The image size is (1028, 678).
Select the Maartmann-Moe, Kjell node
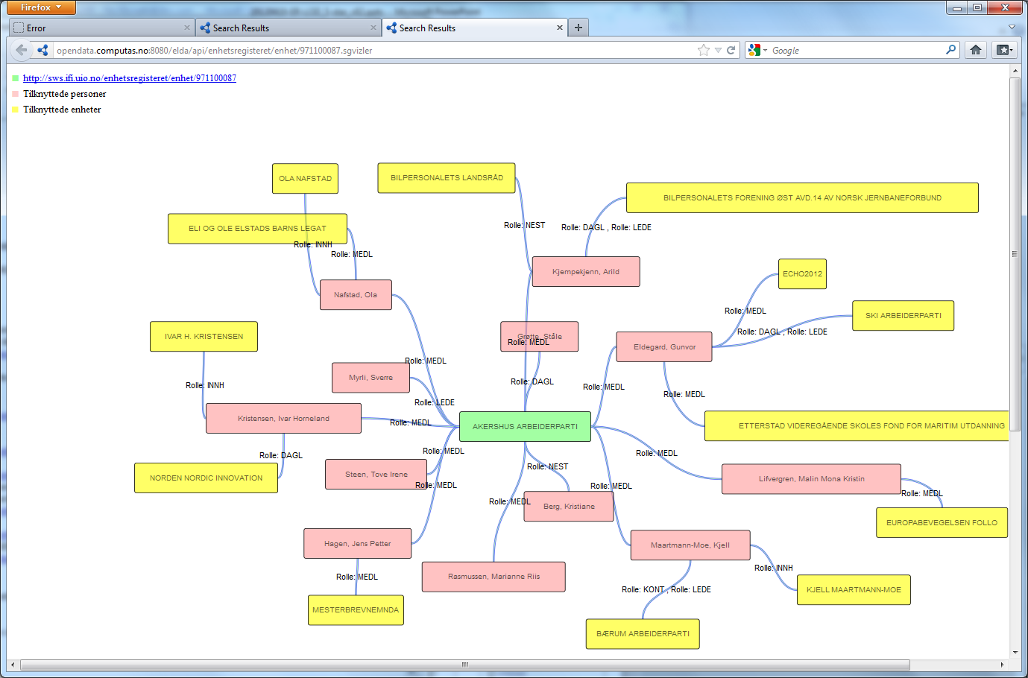[x=690, y=545]
